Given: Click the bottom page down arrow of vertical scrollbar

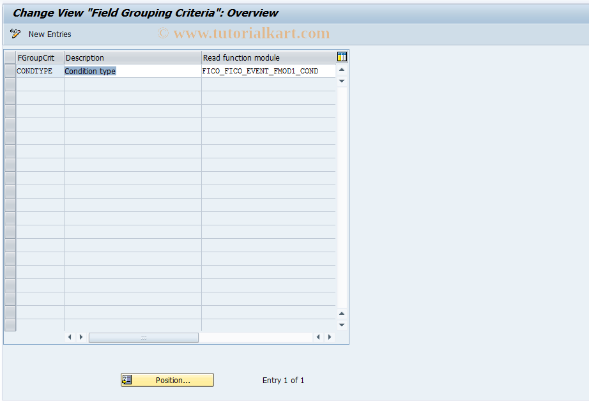Looking at the screenshot, I should click(342, 325).
